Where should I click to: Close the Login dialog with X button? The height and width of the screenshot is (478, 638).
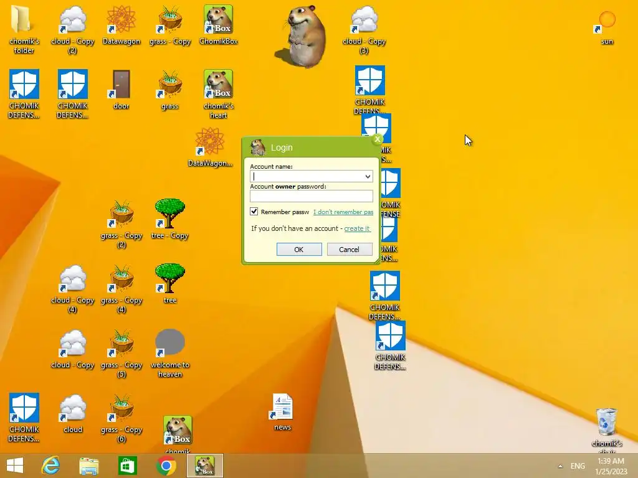(x=377, y=139)
